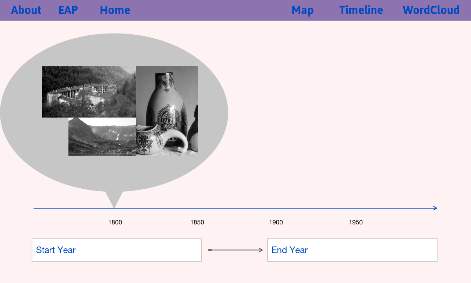This screenshot has height=283, width=471.
Task: Click the speech bubble's pointer tail
Action: pos(114,200)
